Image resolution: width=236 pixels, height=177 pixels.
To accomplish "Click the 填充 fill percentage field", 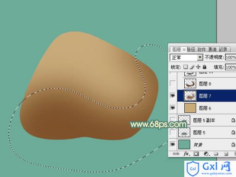I will (230, 67).
